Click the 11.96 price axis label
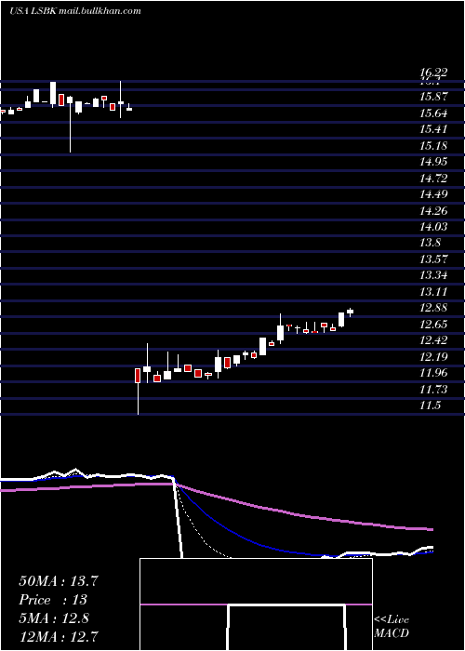Image resolution: width=465 pixels, height=651 pixels. 433,373
